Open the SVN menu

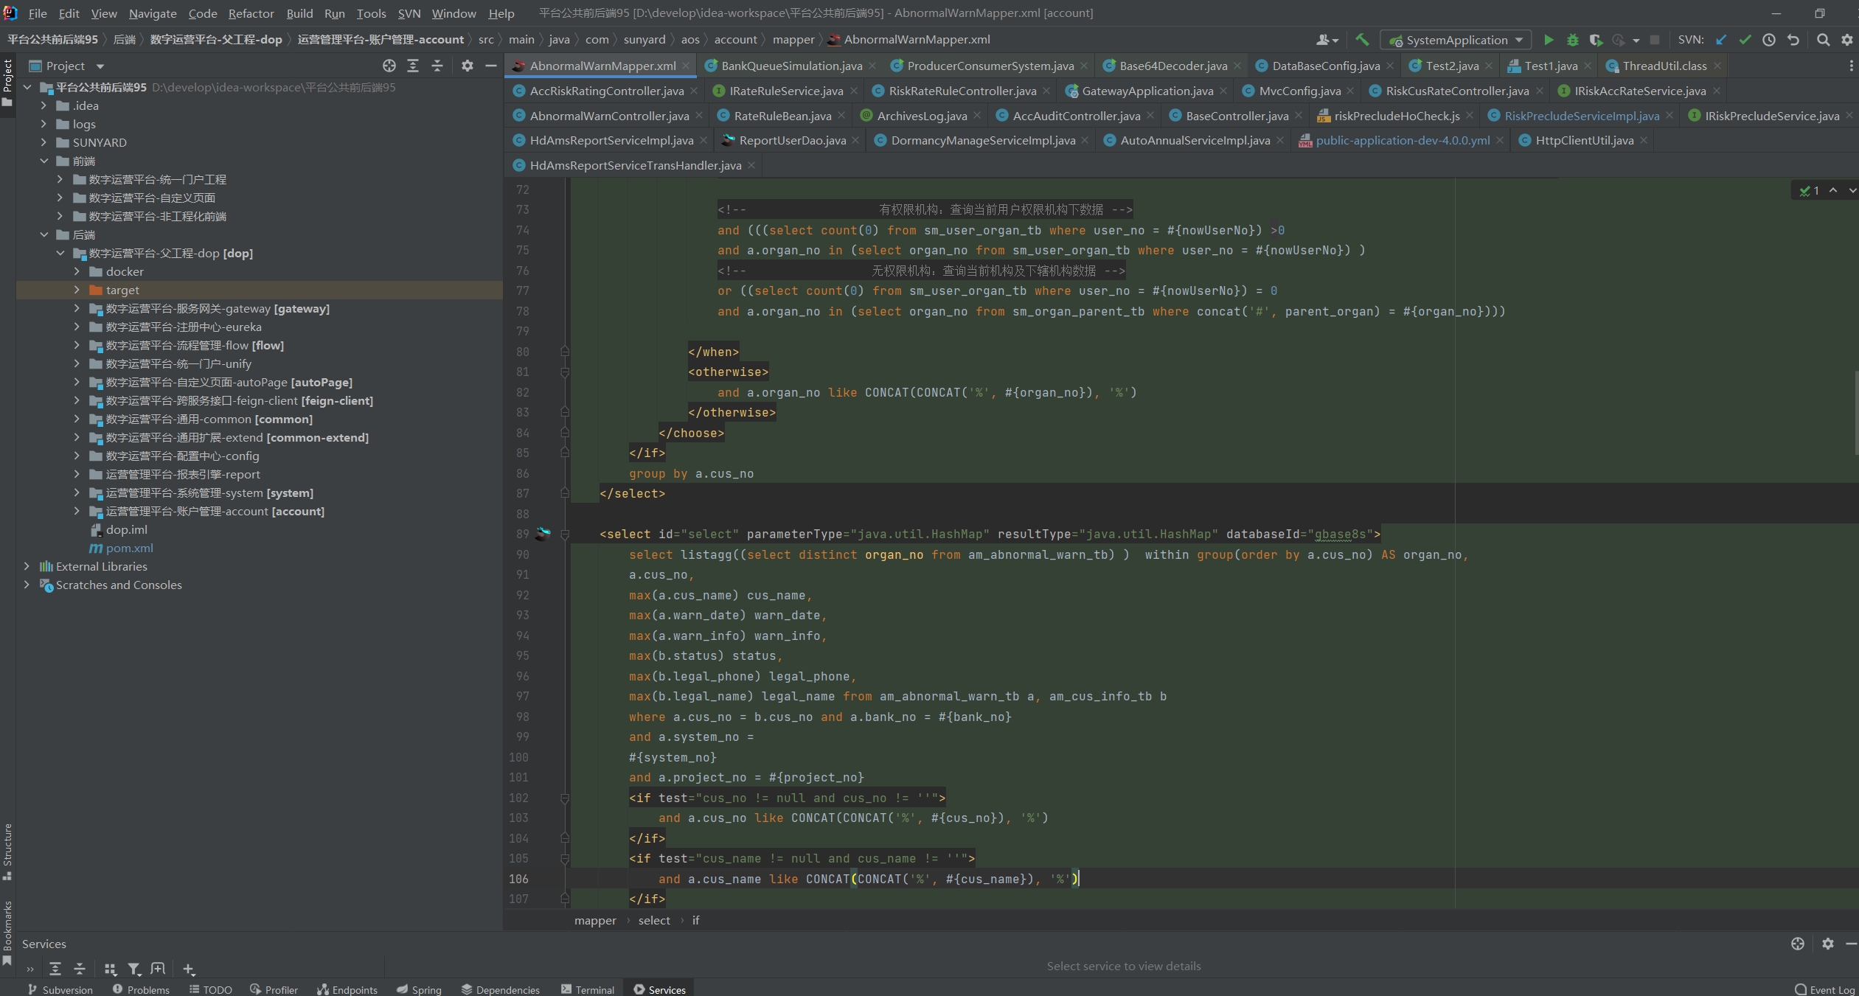click(x=409, y=13)
